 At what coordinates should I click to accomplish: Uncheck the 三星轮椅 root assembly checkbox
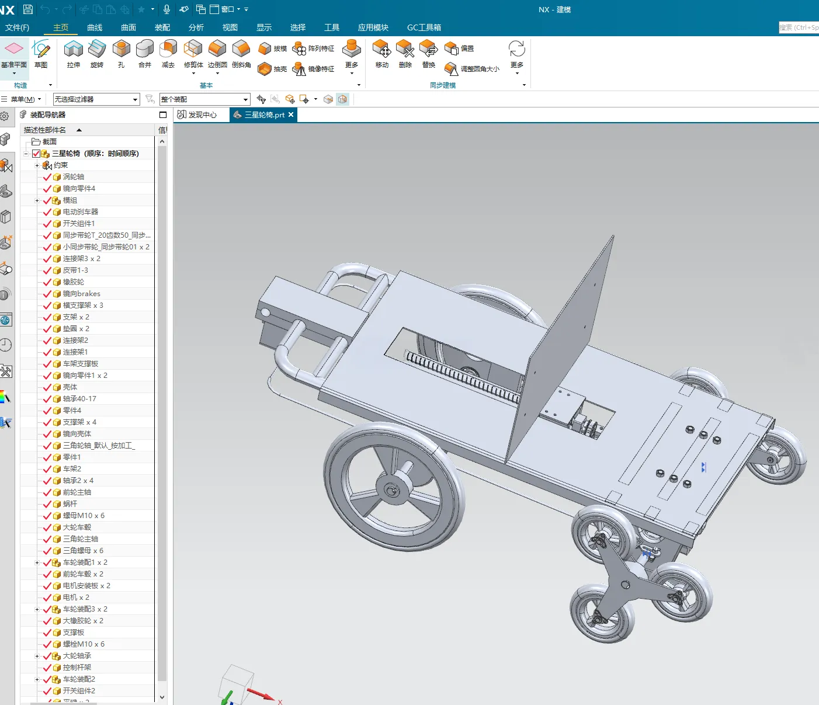click(36, 154)
